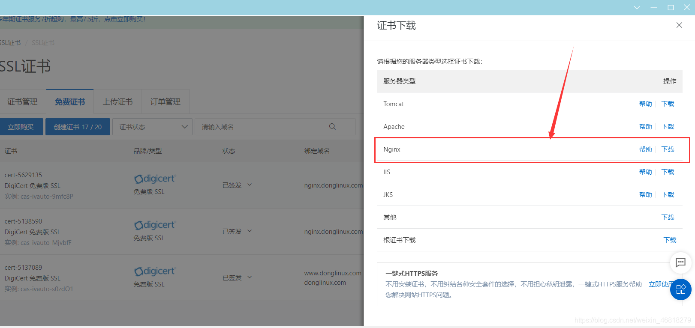Download the 其他 certificate format
Image resolution: width=695 pixels, height=328 pixels.
click(x=668, y=218)
